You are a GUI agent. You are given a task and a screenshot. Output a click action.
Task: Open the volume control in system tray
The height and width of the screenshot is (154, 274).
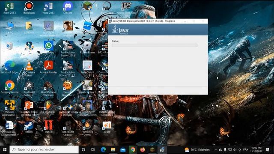point(235,150)
